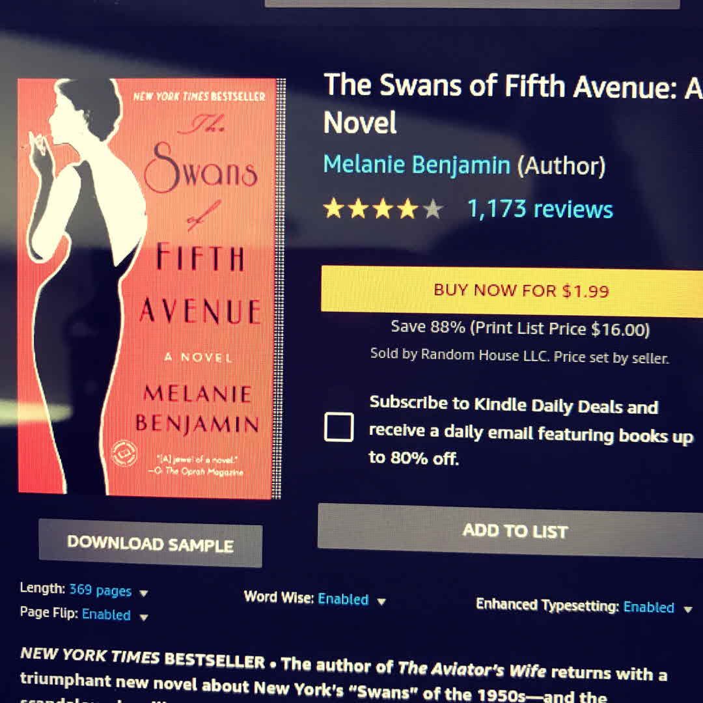Expand the Enhanced Typesetting dropdown arrow
This screenshot has width=703, height=703.
(688, 609)
